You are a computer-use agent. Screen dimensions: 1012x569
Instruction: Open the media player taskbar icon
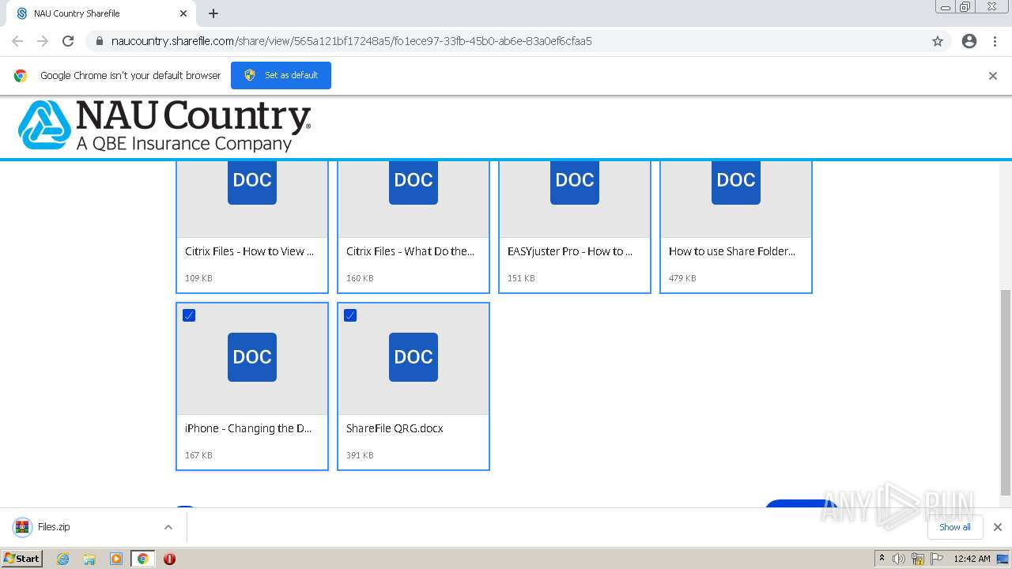pos(116,559)
